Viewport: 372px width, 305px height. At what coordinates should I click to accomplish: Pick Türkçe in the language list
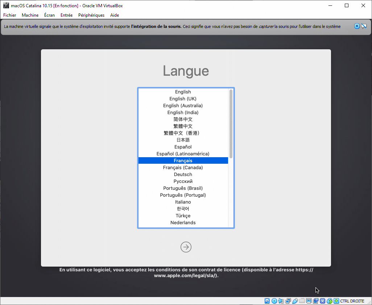coord(183,216)
